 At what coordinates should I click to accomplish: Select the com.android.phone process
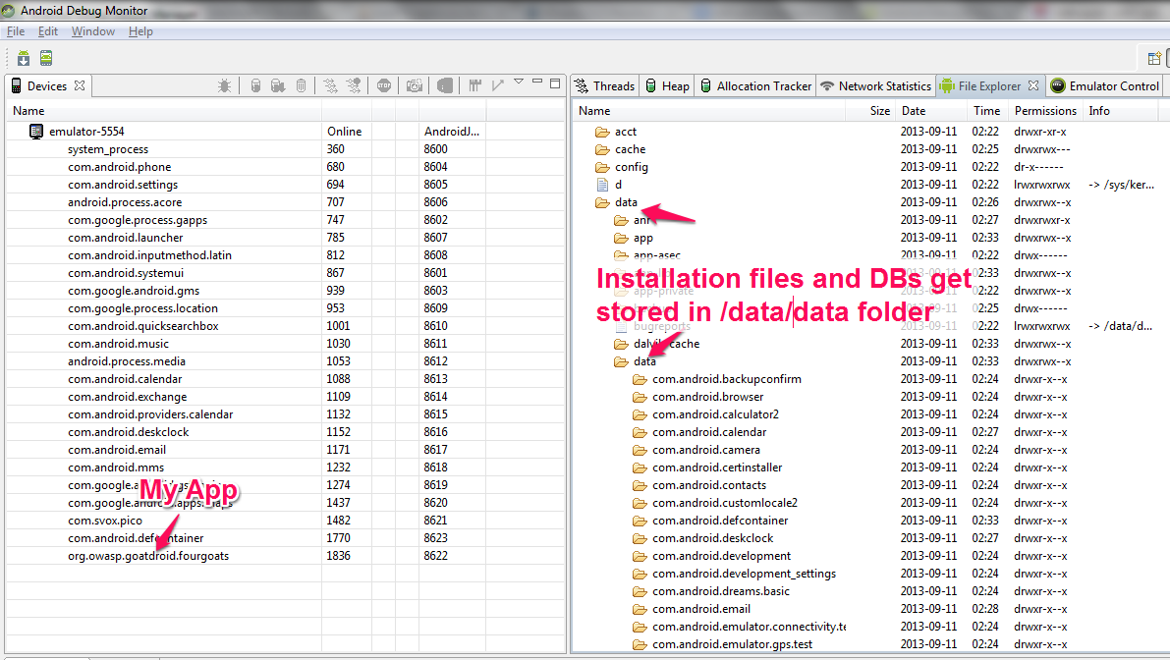(120, 167)
